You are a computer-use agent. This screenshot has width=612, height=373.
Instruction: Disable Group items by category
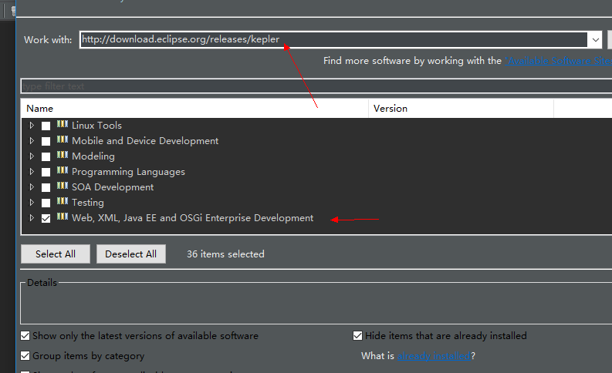(25, 355)
